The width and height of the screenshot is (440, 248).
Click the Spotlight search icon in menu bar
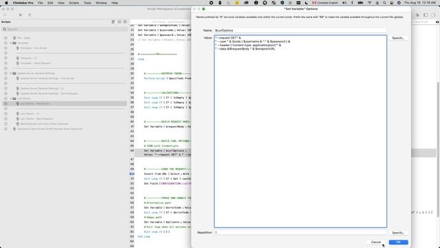tap(384, 3)
